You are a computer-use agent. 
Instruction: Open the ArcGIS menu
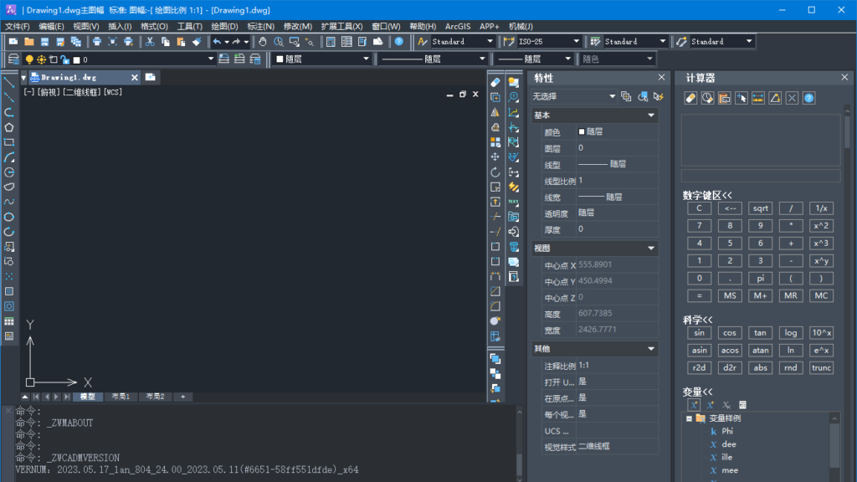(458, 26)
